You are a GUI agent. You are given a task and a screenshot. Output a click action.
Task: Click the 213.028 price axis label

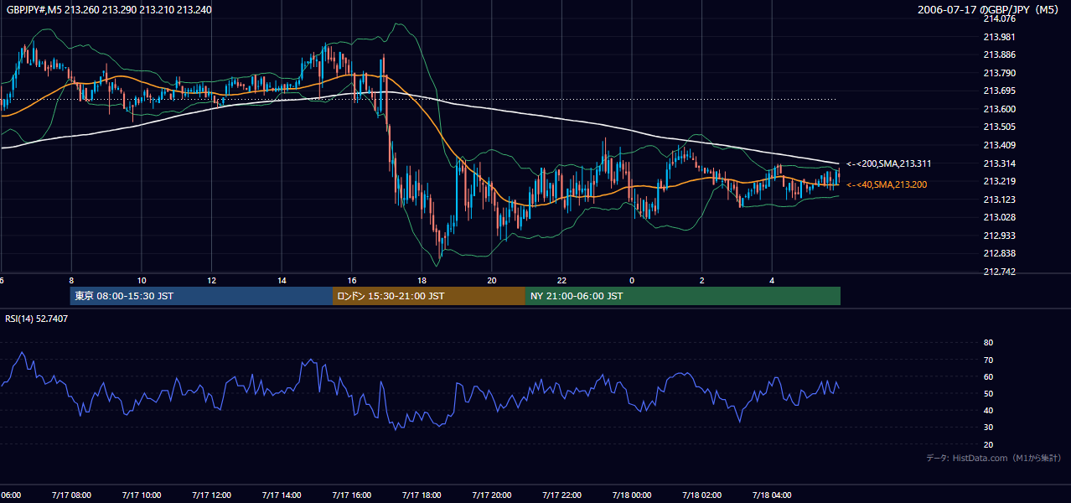998,217
